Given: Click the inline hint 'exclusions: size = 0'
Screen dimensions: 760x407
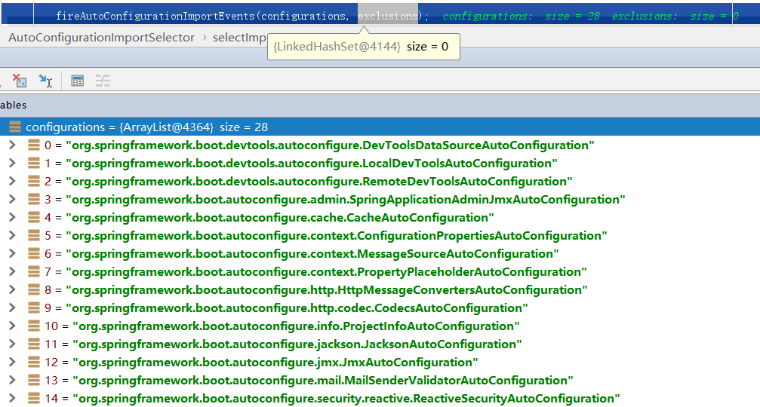Looking at the screenshot, I should (x=675, y=16).
